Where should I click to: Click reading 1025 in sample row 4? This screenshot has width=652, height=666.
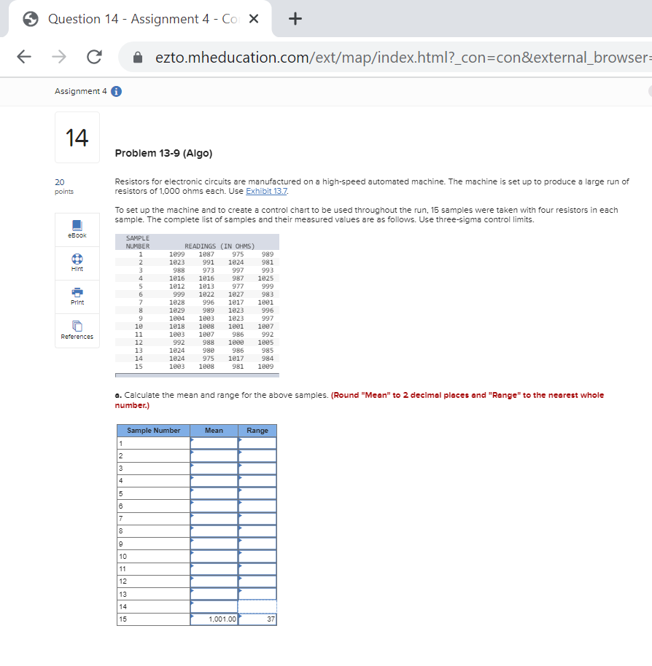(265, 278)
